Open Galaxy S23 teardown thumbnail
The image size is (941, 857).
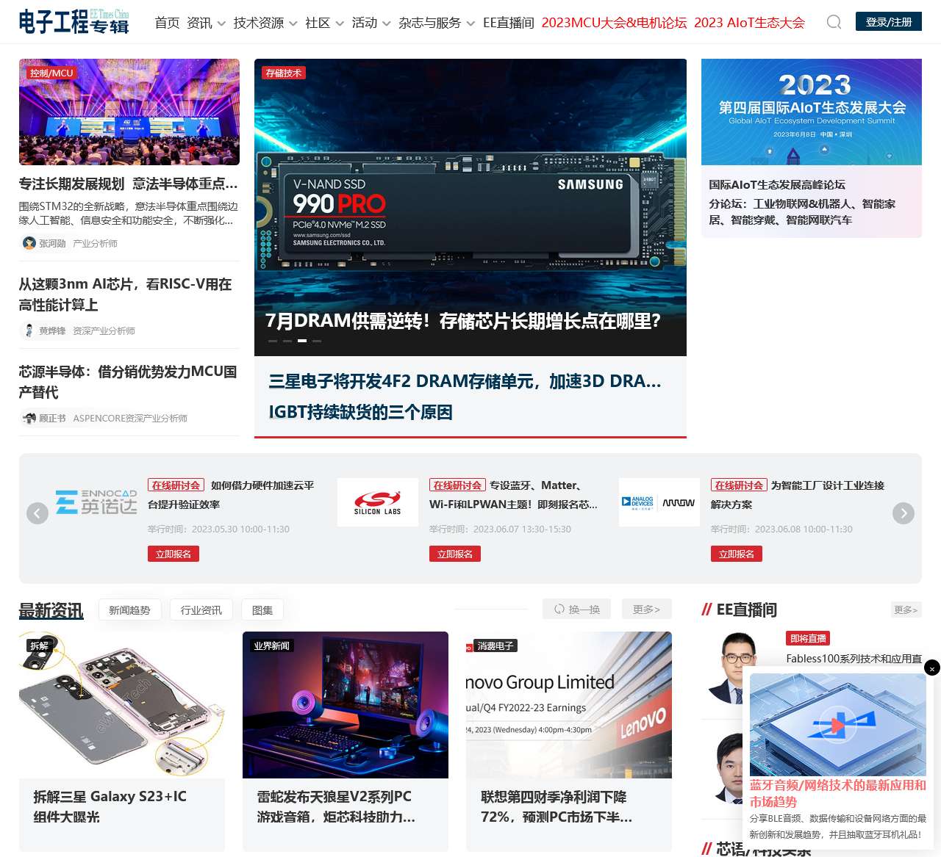(122, 705)
